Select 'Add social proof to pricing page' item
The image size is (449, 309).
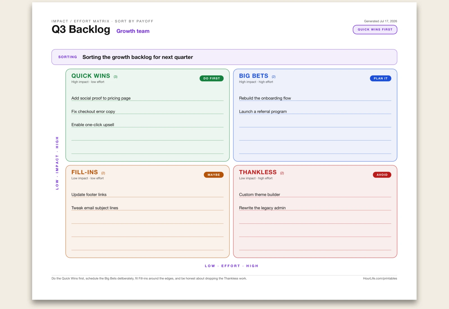[x=147, y=98]
